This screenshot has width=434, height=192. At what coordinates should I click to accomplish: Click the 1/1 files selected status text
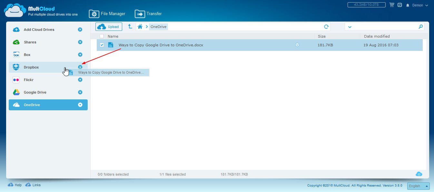click(173, 174)
